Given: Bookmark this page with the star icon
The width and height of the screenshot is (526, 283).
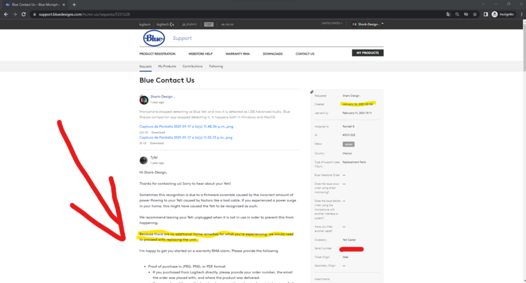Looking at the screenshot, I should [x=475, y=14].
